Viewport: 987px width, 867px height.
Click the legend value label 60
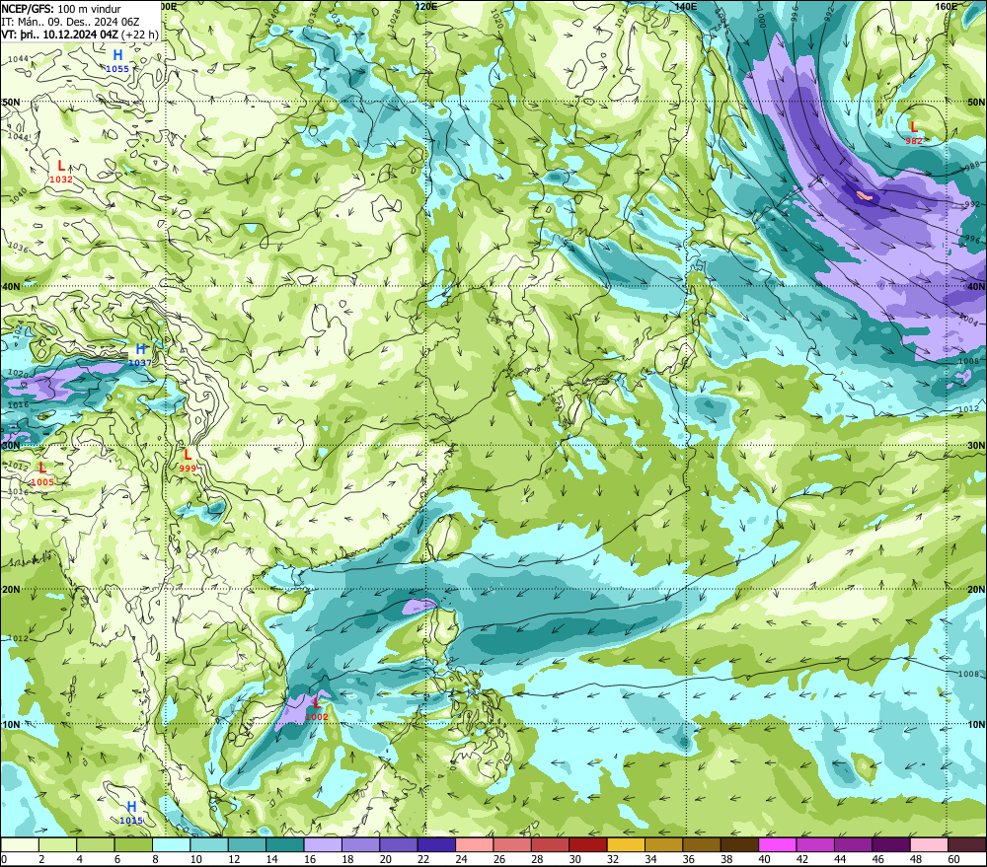click(953, 859)
